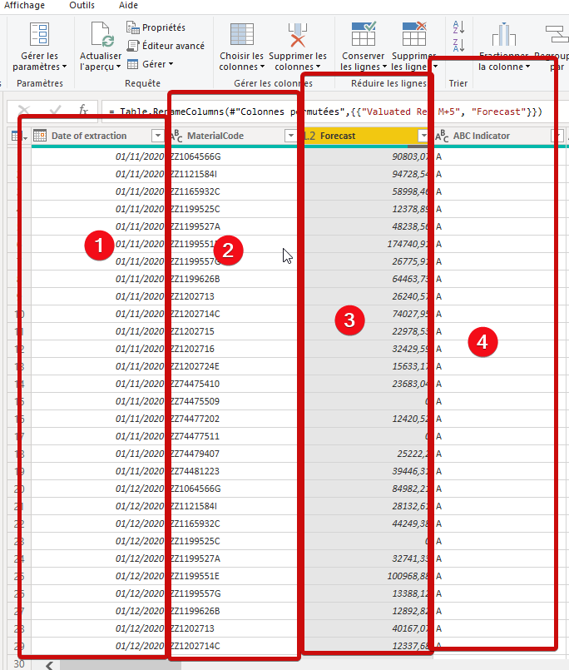This screenshot has height=670, width=569.
Task: Expand the Gérer dropdown arrow
Action: pyautogui.click(x=171, y=64)
